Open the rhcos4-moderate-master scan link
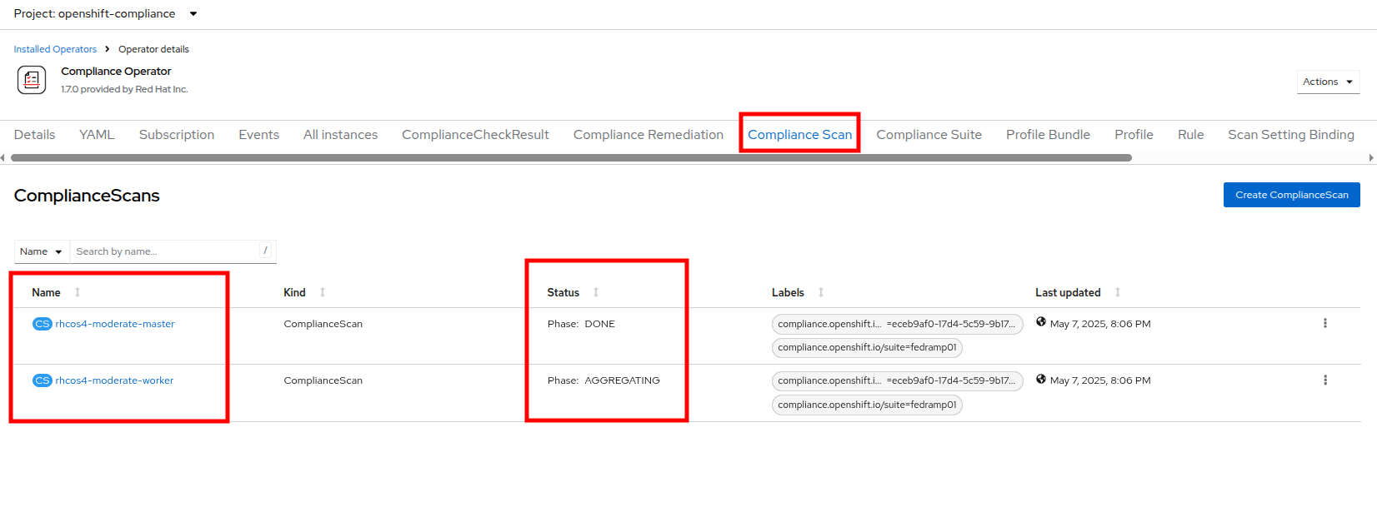The width and height of the screenshot is (1377, 512). coord(115,324)
